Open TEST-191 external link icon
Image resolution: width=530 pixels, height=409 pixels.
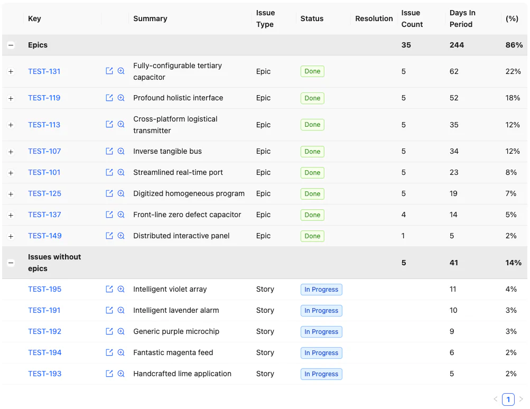[x=109, y=310]
